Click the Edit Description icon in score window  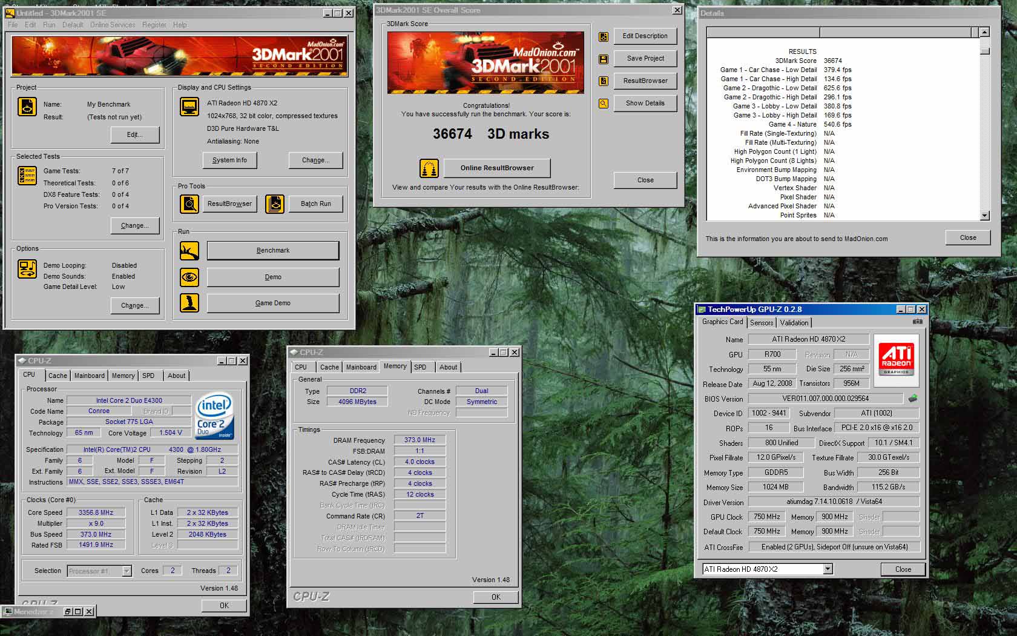coord(604,37)
